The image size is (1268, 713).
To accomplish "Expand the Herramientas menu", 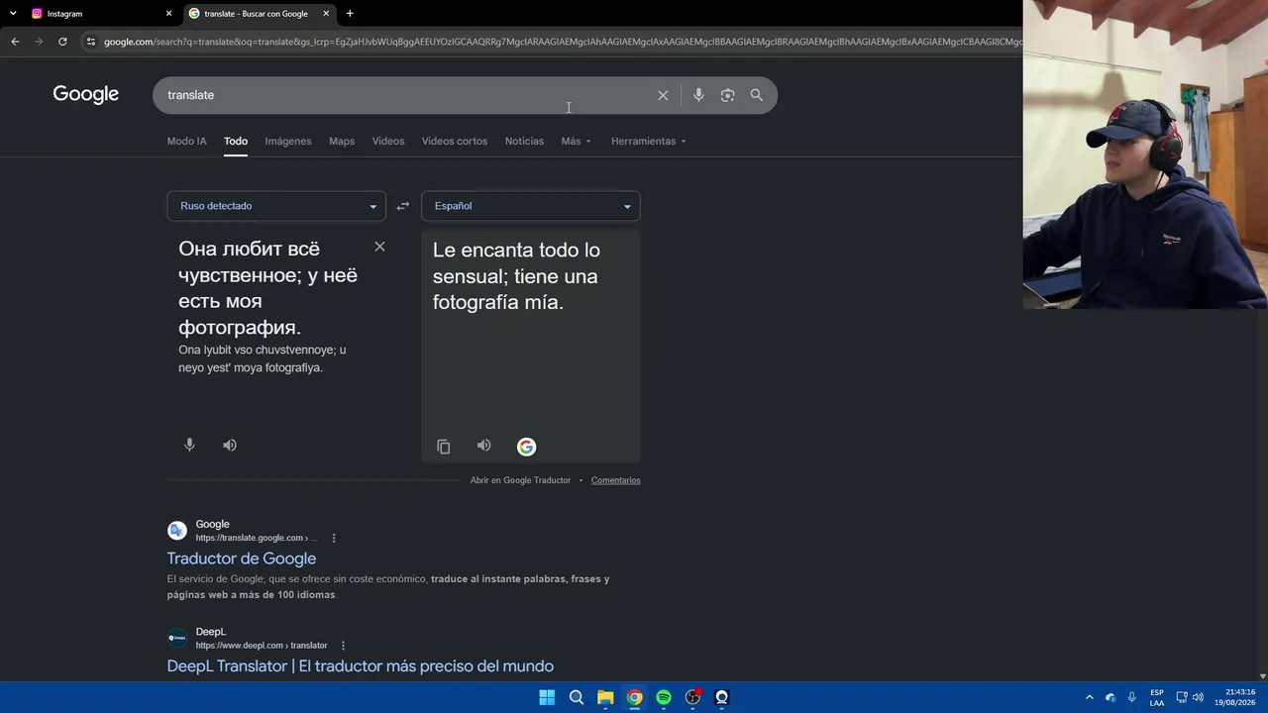I will (648, 141).
